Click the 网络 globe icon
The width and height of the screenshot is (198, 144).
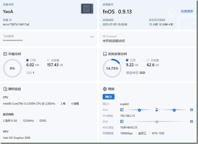tap(105, 89)
